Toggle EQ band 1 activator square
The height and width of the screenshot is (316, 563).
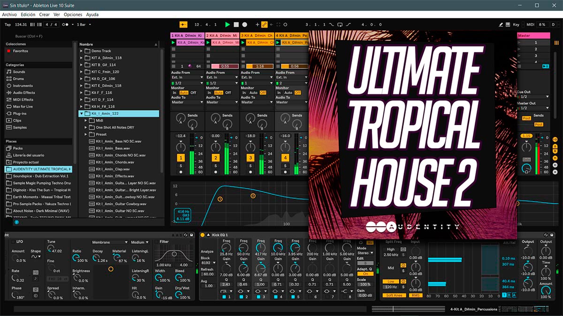(x=224, y=297)
